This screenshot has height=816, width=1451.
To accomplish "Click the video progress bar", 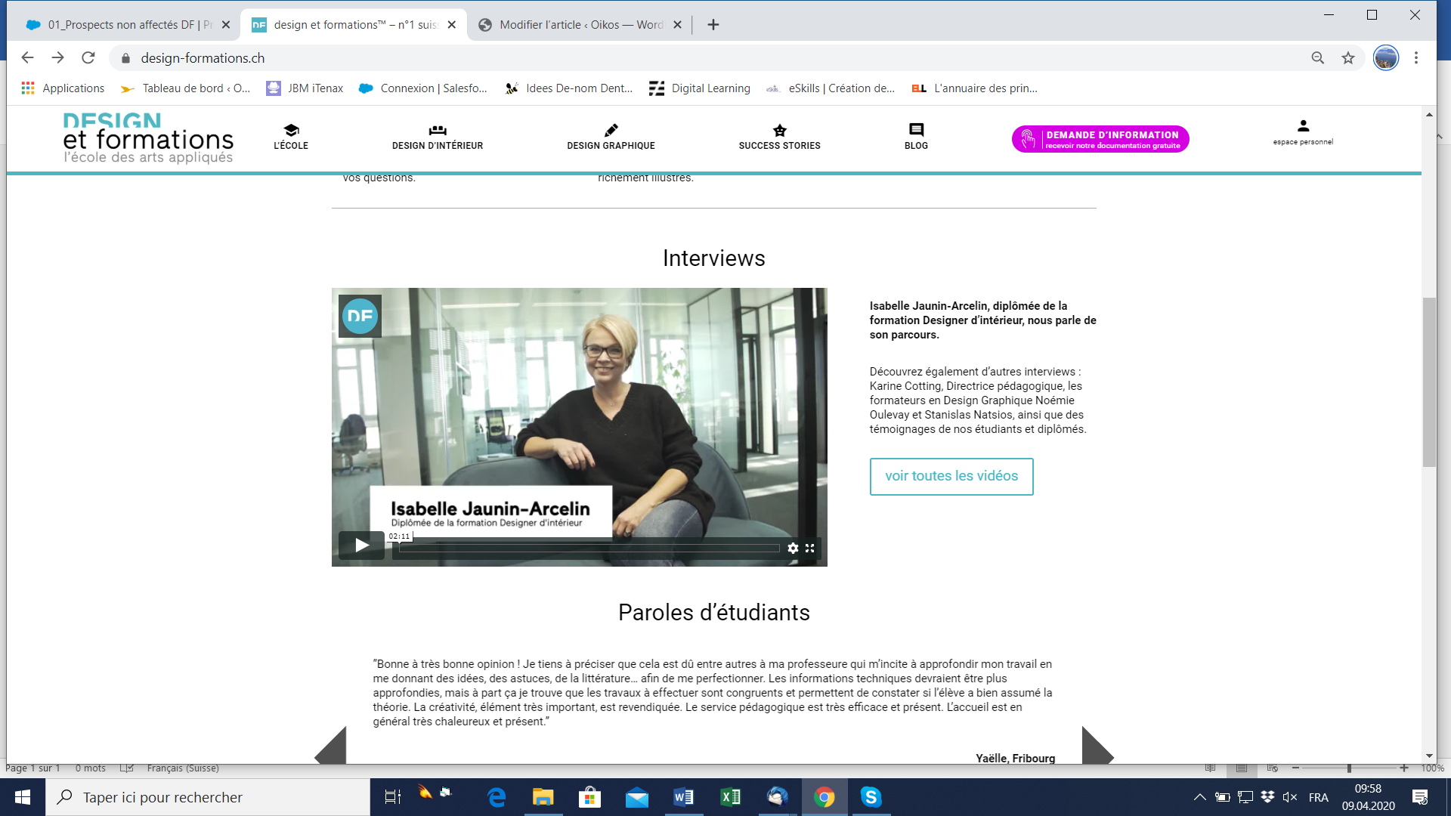I will (x=589, y=549).
